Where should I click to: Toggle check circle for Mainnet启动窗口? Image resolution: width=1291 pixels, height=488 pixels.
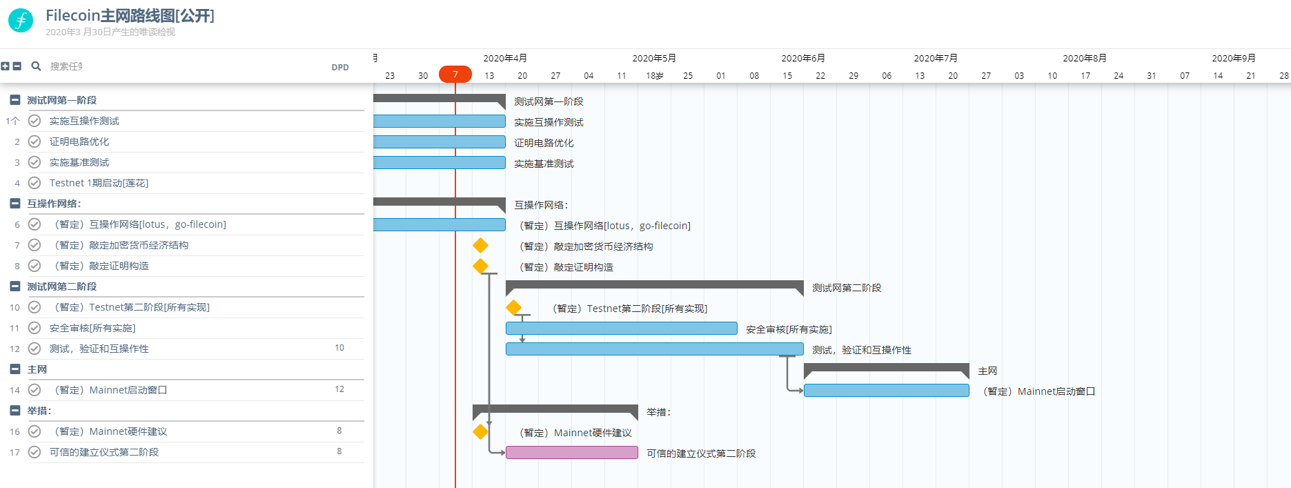tap(35, 390)
